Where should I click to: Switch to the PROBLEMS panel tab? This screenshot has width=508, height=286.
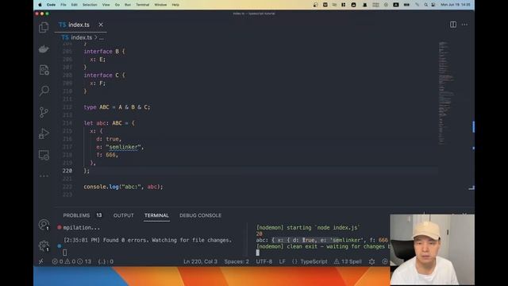coord(76,215)
